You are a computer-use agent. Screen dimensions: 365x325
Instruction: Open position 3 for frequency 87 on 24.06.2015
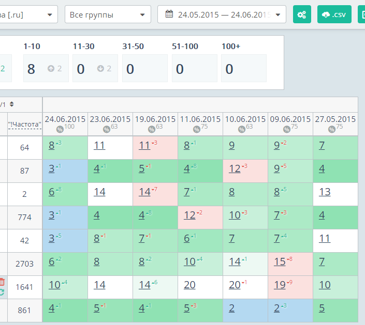[x=51, y=169]
